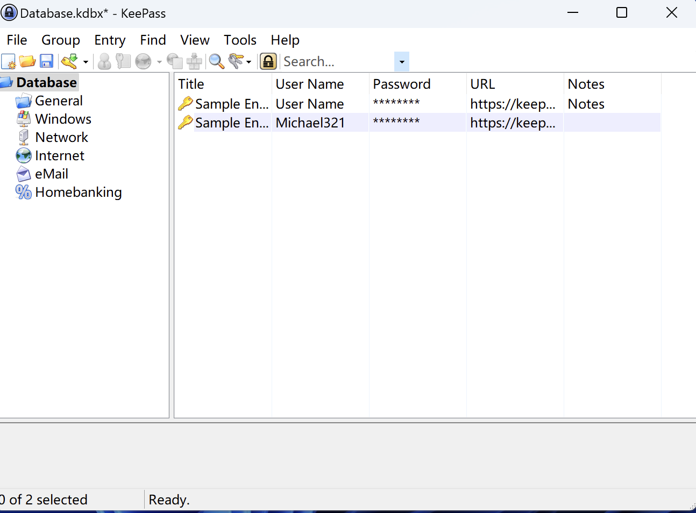Select the 'User Name' cell in first entry

(x=310, y=104)
